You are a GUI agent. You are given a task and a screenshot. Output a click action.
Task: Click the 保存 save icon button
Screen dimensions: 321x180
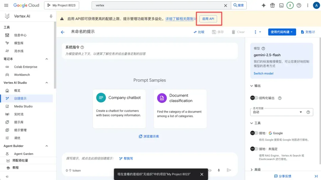click(x=218, y=32)
